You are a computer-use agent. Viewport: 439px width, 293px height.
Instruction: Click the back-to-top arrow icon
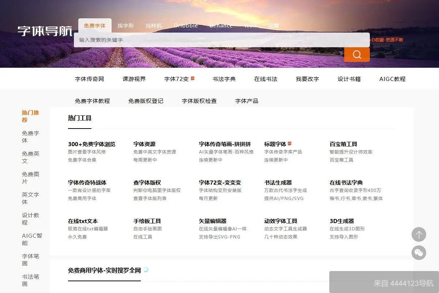(x=419, y=234)
